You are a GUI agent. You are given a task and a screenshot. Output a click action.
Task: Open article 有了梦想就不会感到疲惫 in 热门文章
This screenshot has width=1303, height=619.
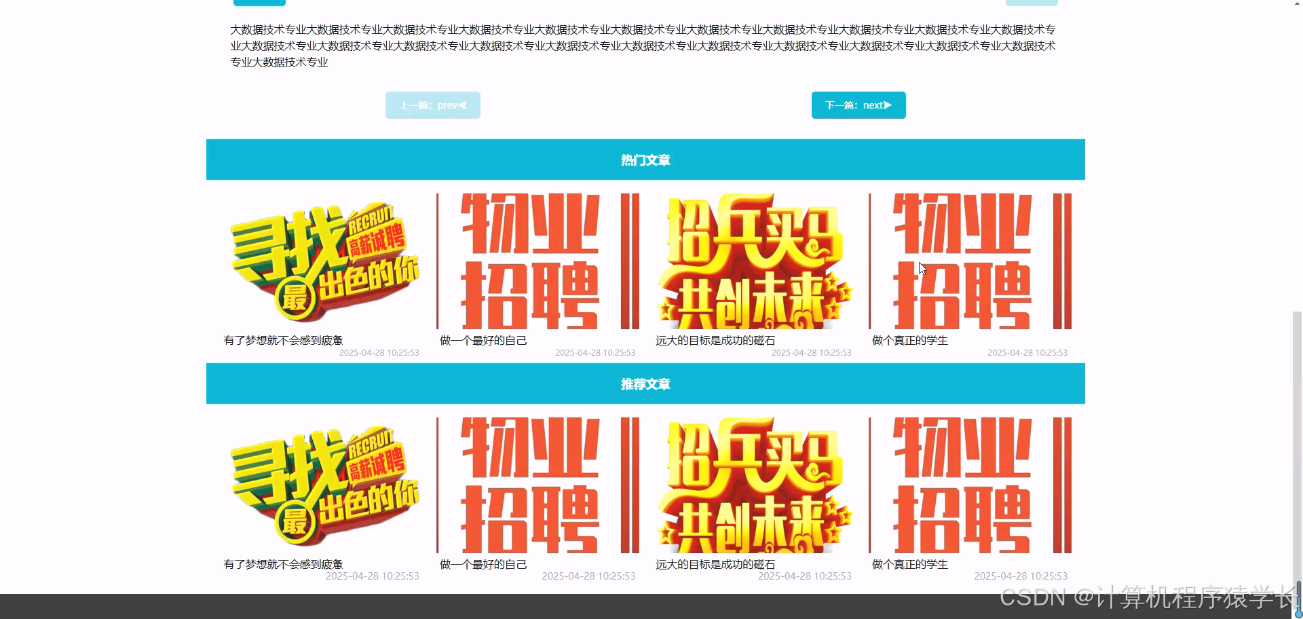pyautogui.click(x=284, y=340)
